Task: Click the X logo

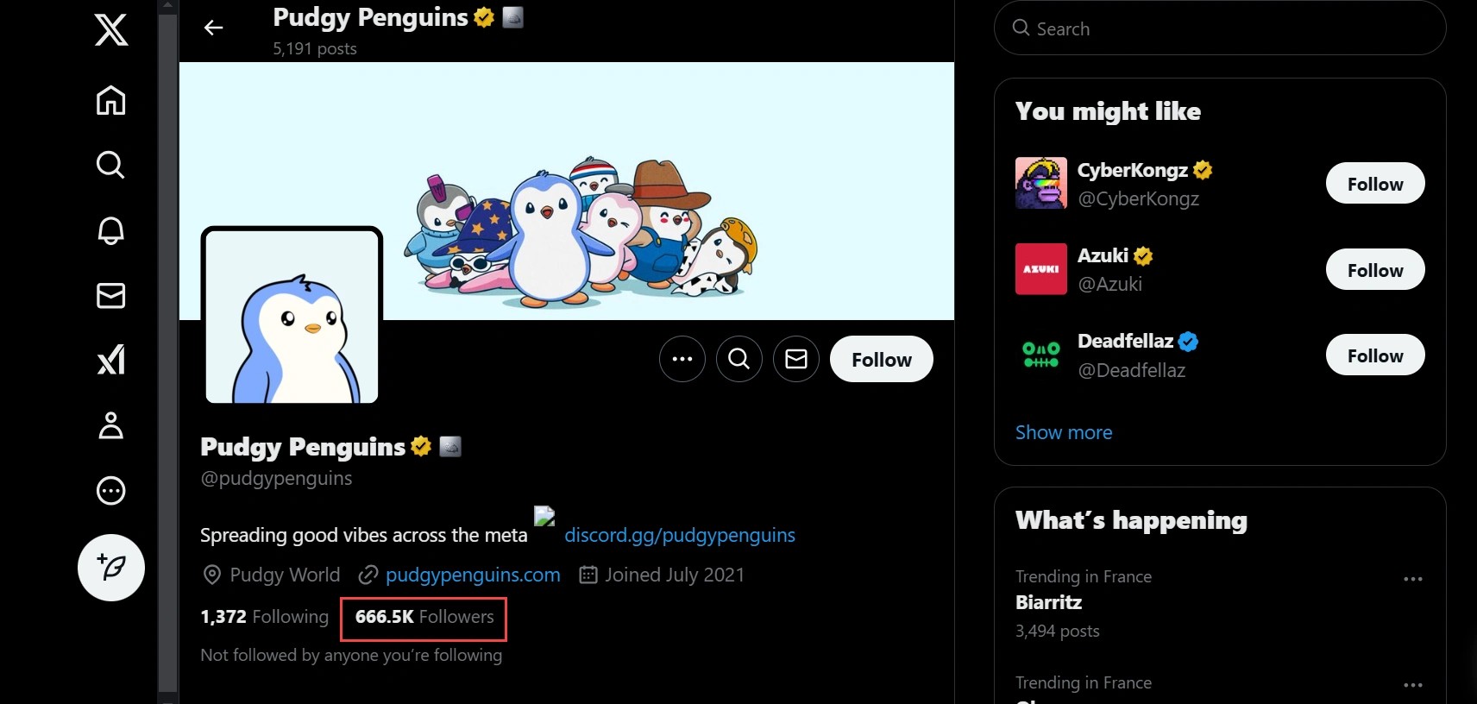Action: 110,30
